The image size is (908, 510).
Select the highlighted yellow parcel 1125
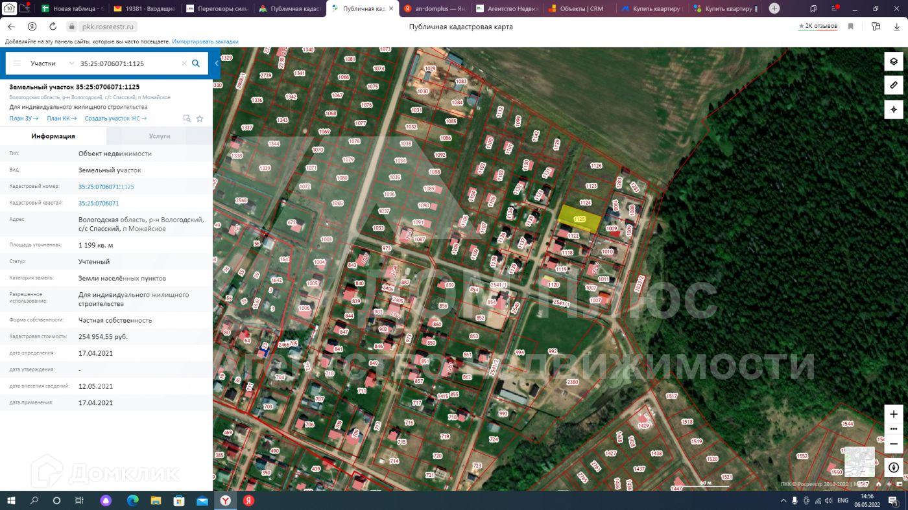tap(579, 218)
